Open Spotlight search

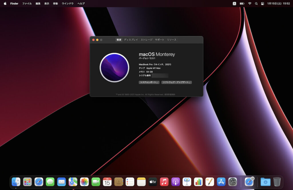(256, 3)
